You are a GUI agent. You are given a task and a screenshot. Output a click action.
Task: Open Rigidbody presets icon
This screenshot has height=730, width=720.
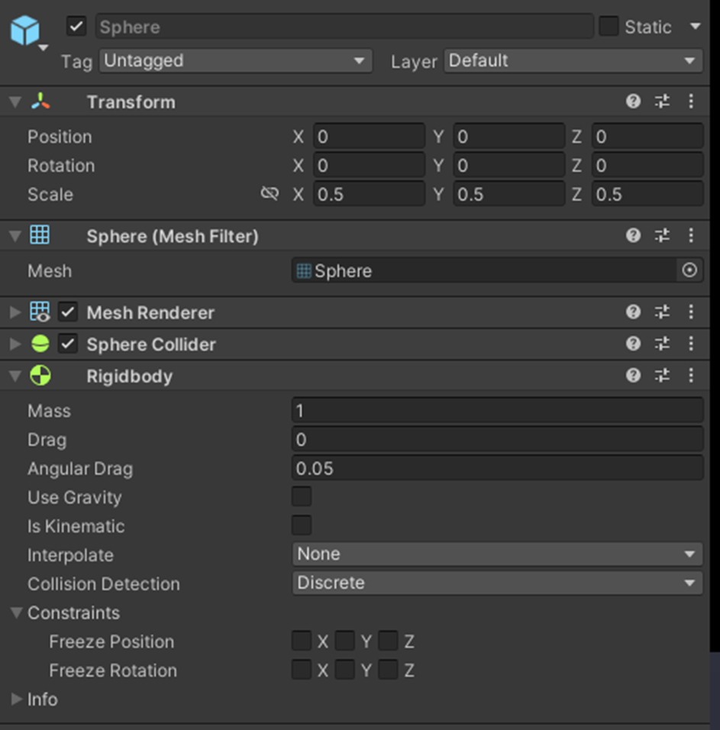coord(662,375)
